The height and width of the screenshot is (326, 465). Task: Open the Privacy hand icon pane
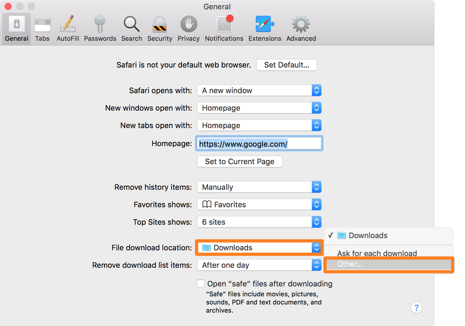click(x=188, y=29)
